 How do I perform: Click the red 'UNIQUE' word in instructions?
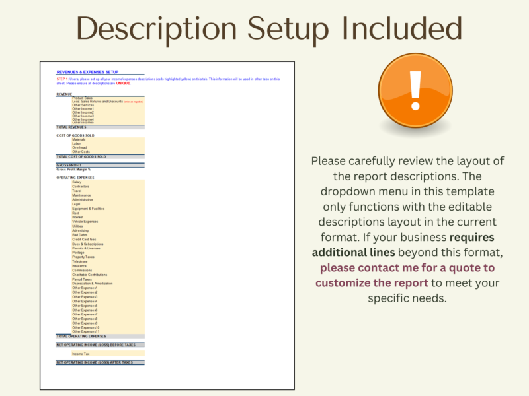click(123, 83)
